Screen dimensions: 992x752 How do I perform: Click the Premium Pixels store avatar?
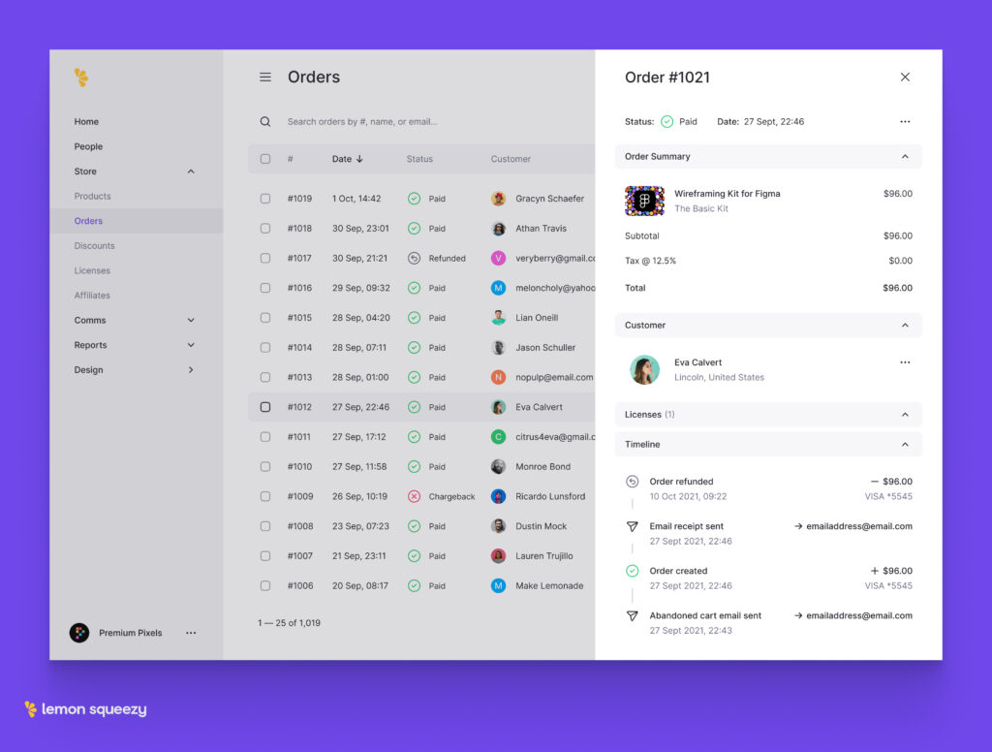coord(79,633)
